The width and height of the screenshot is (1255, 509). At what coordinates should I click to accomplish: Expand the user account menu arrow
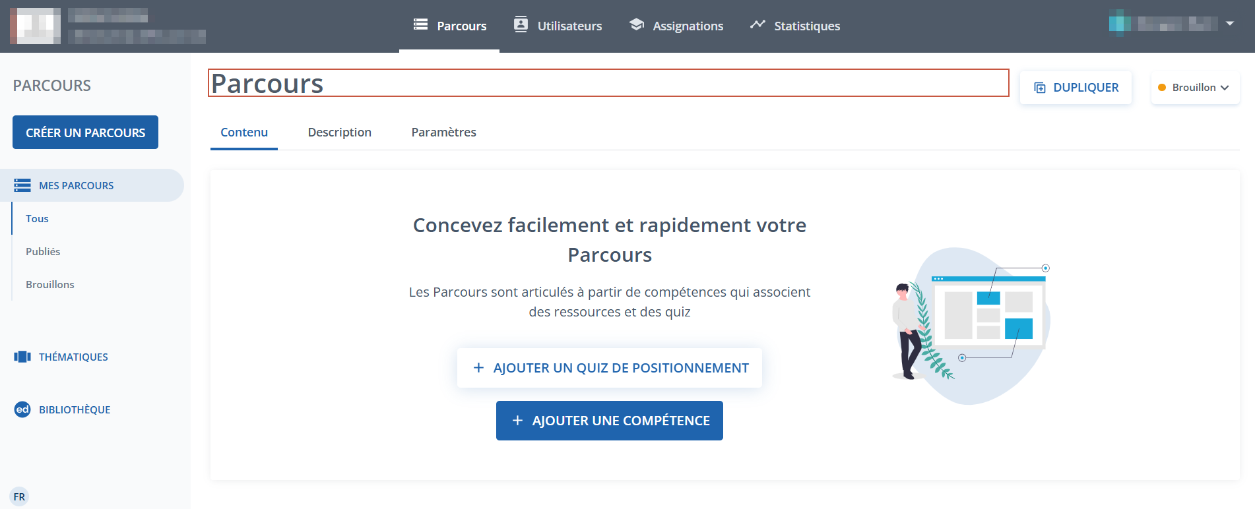tap(1230, 24)
